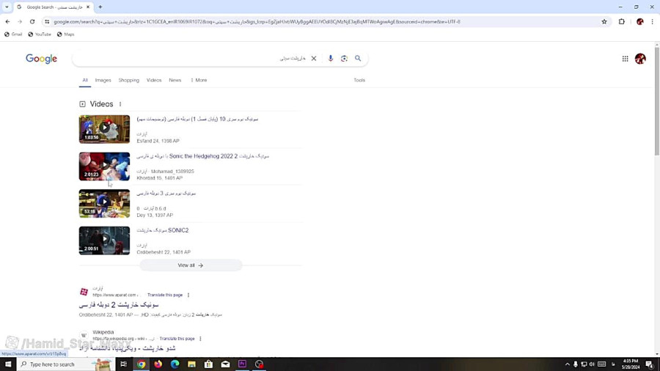Play the 53:18 video thumbnail
This screenshot has height=371, width=660.
(104, 204)
